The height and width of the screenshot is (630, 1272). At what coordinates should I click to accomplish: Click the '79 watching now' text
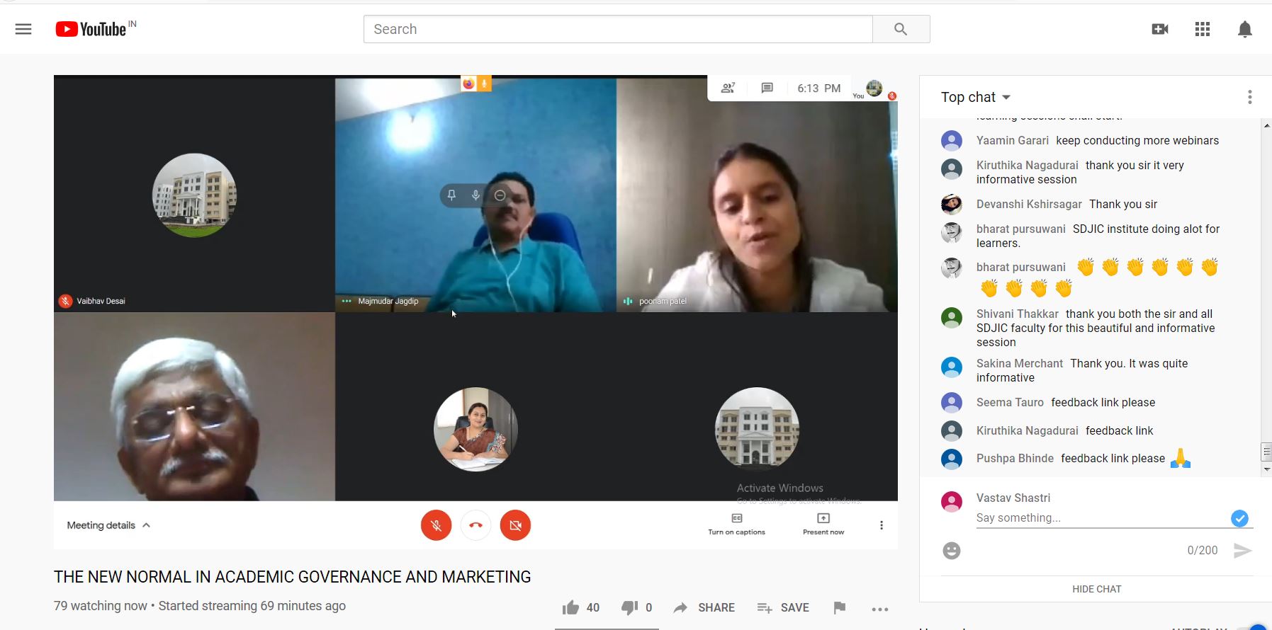pyautogui.click(x=101, y=606)
